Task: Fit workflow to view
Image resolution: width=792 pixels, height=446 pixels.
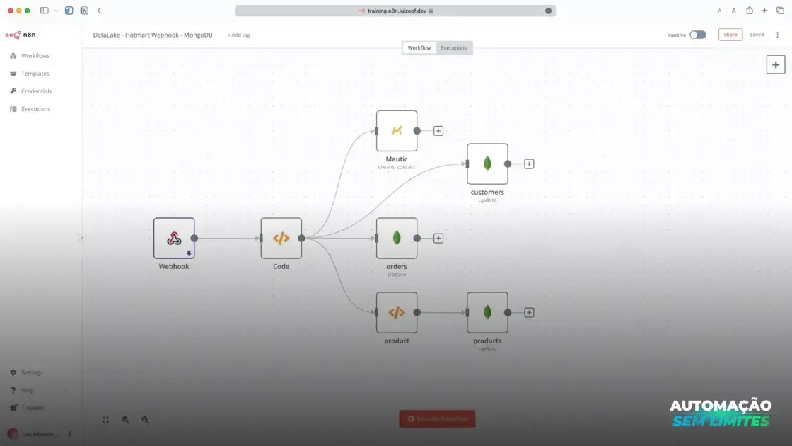Action: (105, 419)
